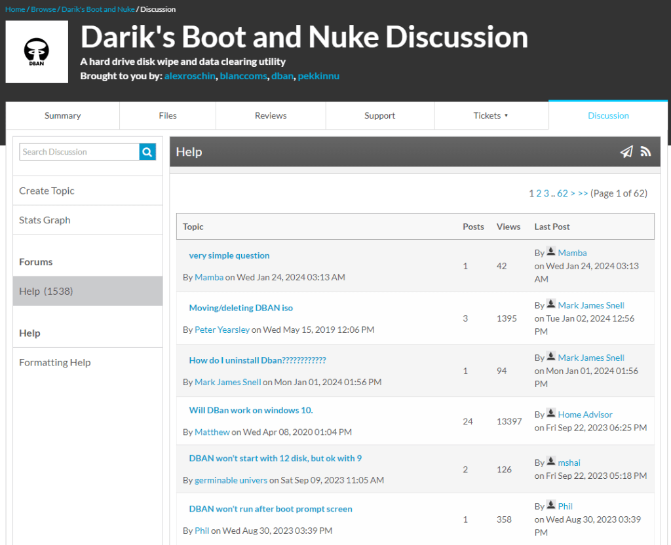Click views count 13397
This screenshot has height=545, width=671.
click(x=509, y=421)
